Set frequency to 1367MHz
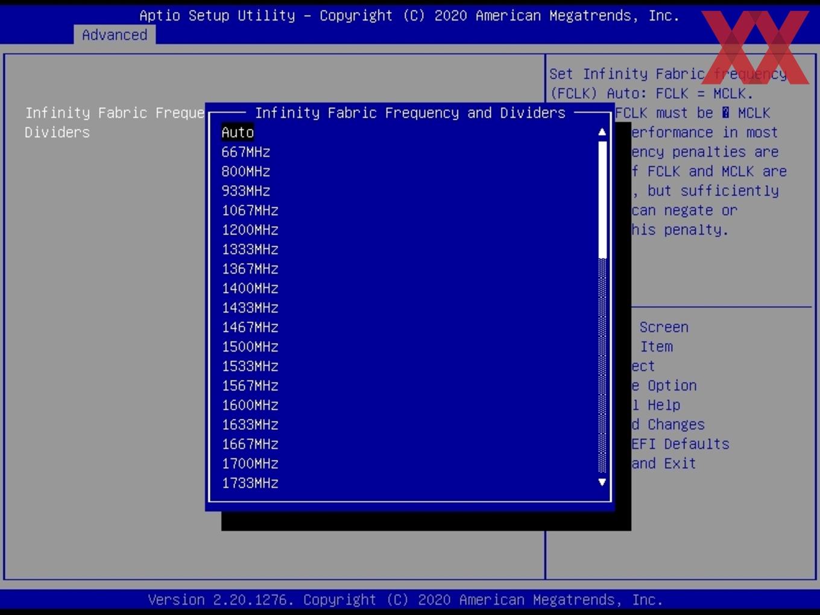This screenshot has width=820, height=615. (250, 269)
